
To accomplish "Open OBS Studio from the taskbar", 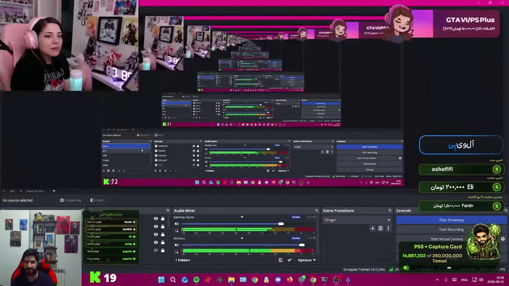I will pos(336,280).
